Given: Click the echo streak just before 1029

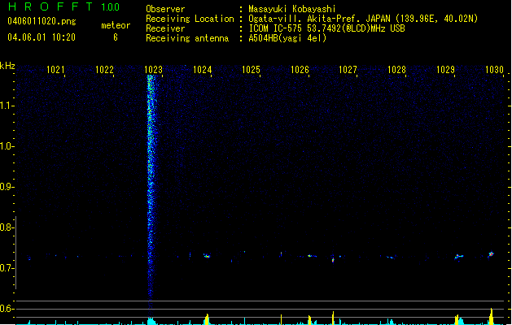Looking at the screenshot, I should coord(459,257).
